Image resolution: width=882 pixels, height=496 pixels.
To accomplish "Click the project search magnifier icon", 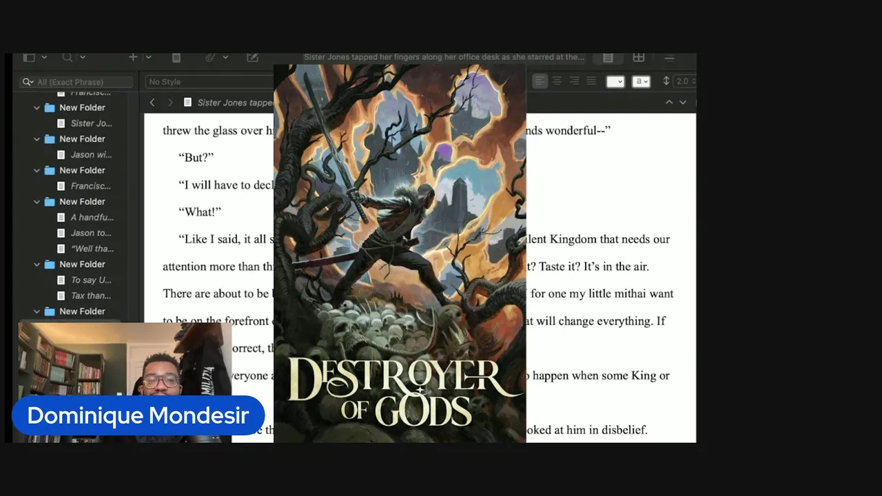I will (x=67, y=57).
